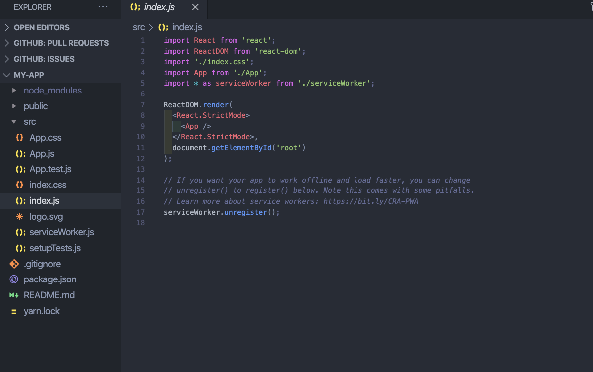Click the Views and More Actions (…) icon
593x372 pixels.
click(103, 7)
